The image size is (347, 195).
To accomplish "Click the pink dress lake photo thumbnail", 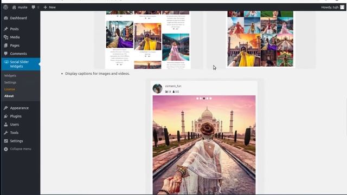I will tap(176, 47).
